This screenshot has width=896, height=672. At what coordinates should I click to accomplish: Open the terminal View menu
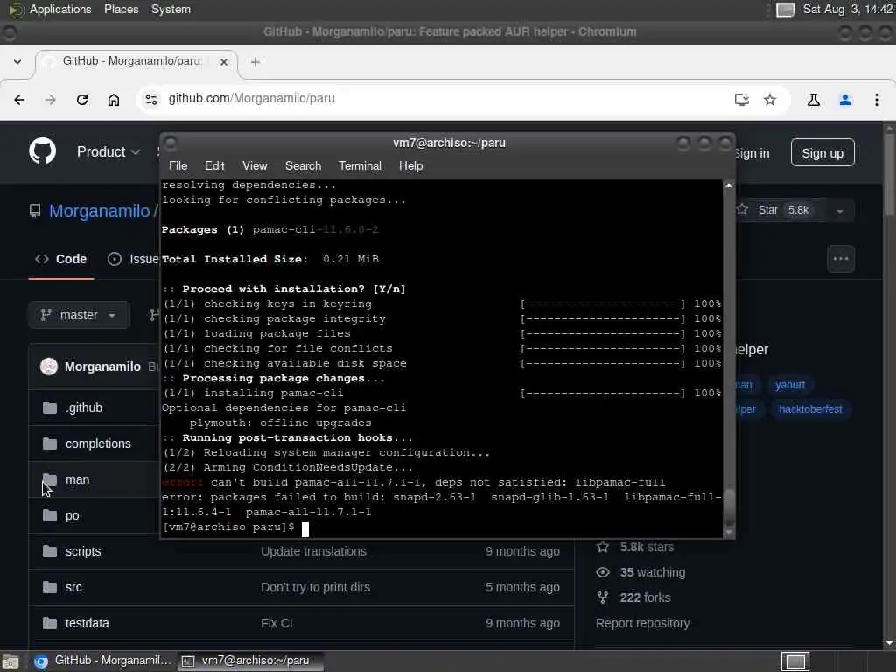(255, 165)
